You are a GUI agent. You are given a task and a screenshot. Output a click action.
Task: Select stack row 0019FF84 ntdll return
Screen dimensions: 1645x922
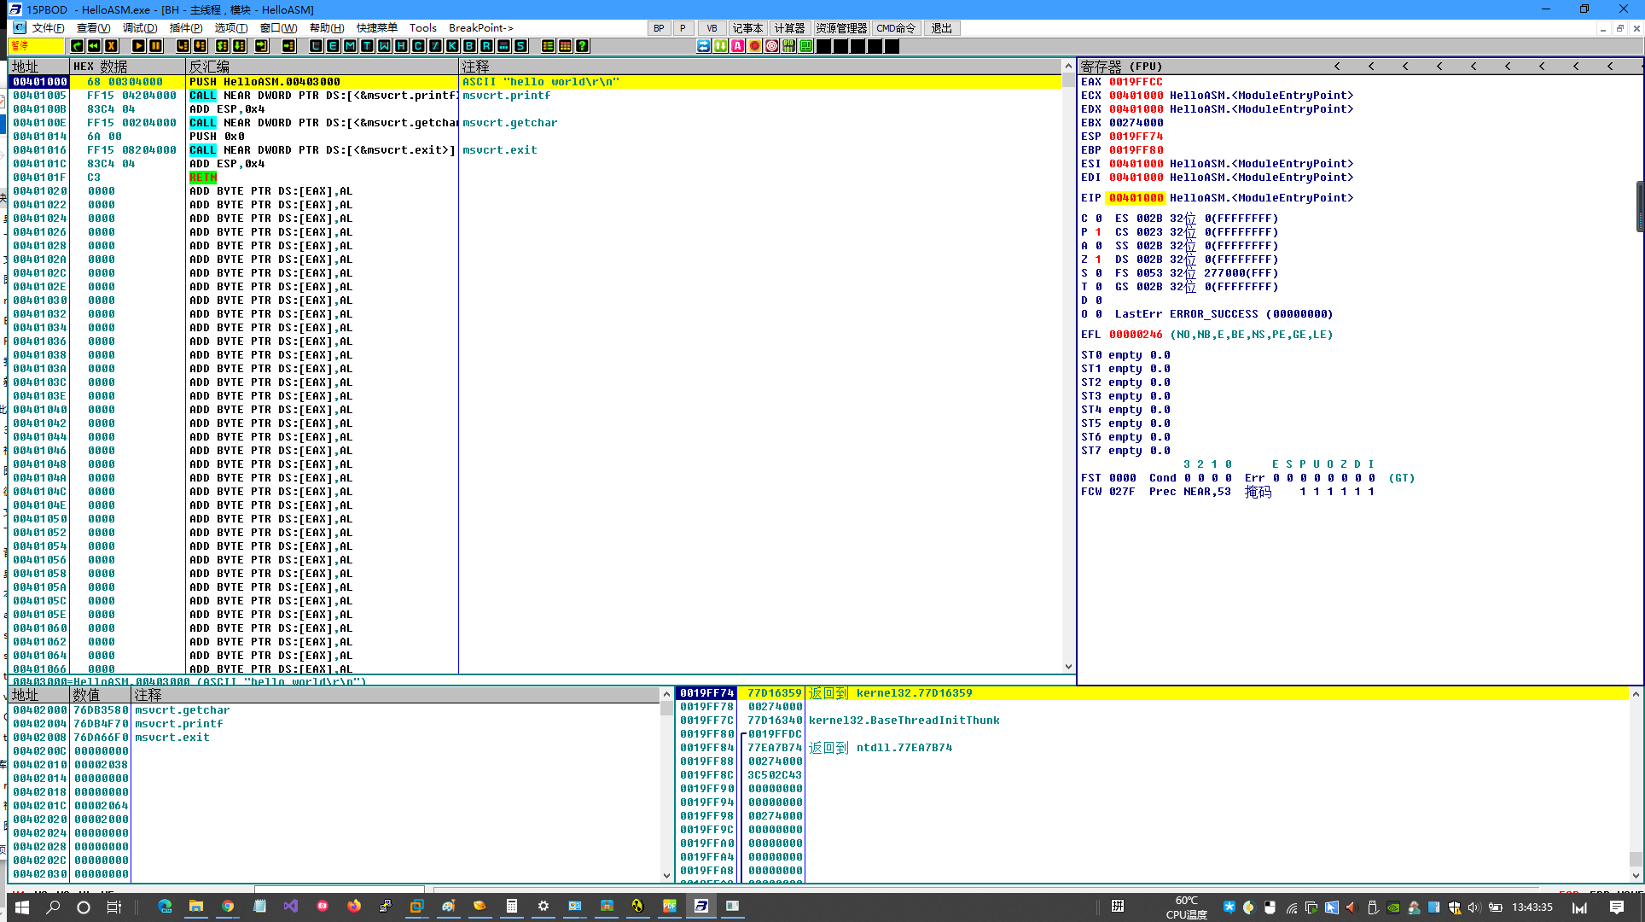(x=1152, y=748)
